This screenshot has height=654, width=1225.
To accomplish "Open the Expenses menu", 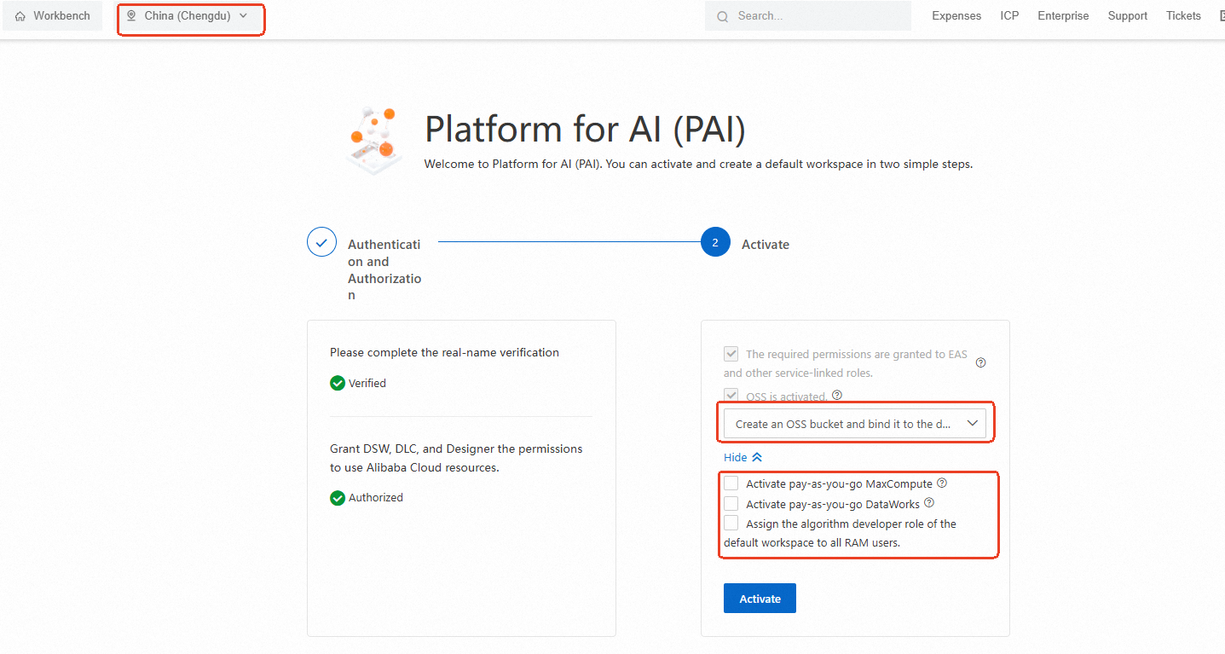I will point(956,16).
